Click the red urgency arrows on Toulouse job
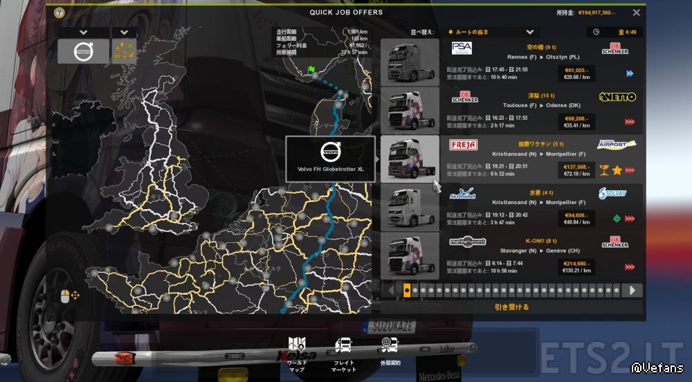Image resolution: width=692 pixels, height=382 pixels. 630,122
